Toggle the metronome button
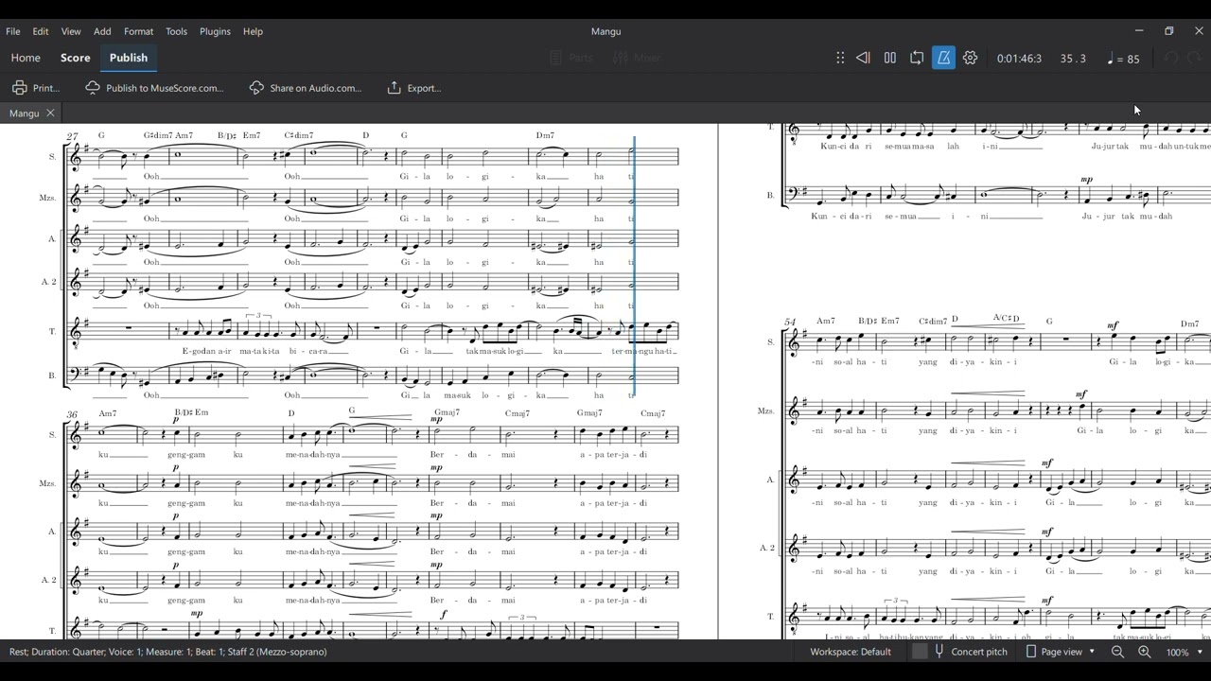Viewport: 1211px width, 681px height. point(943,58)
